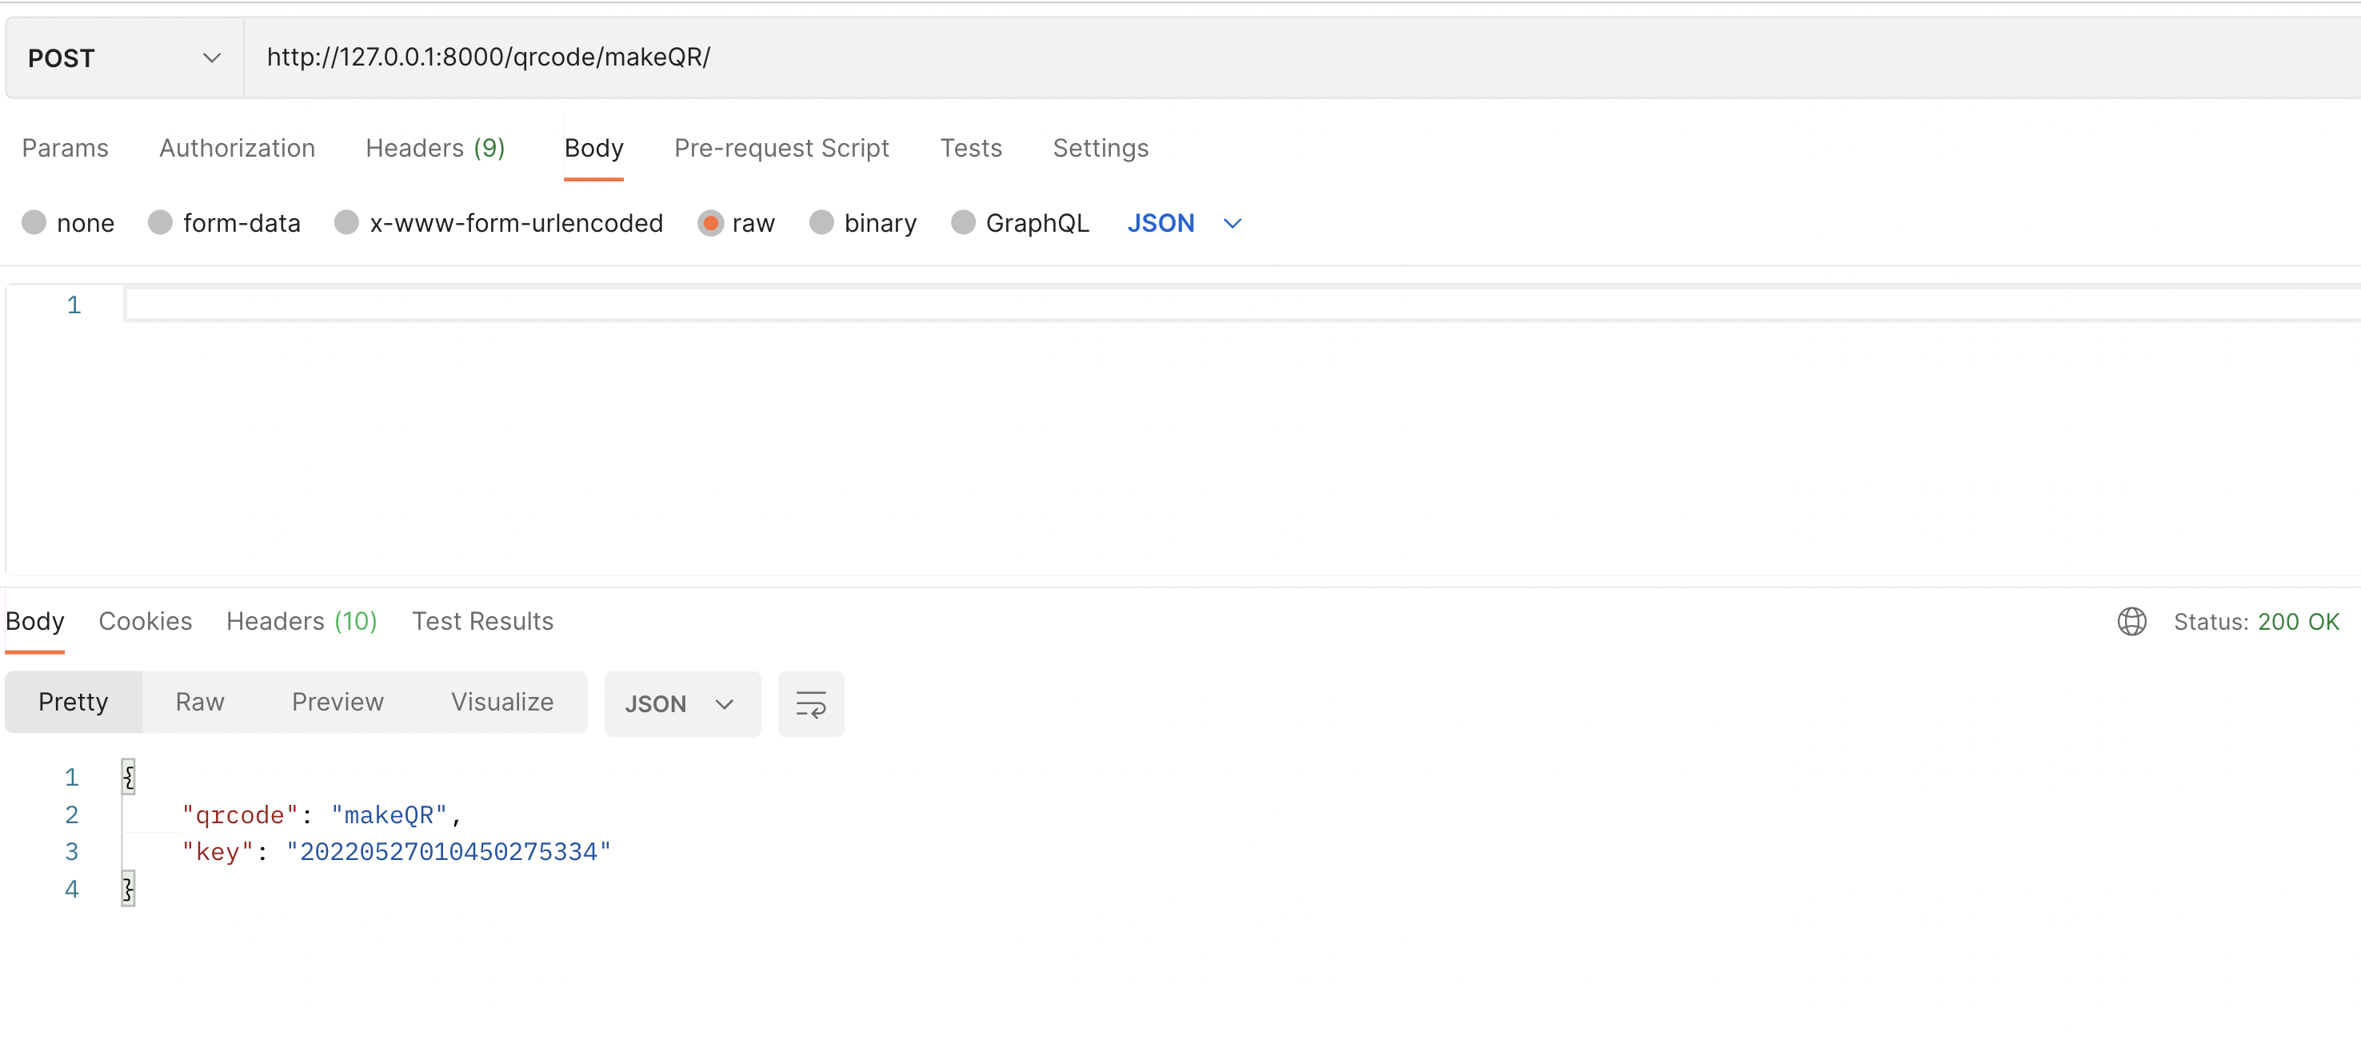Image resolution: width=2361 pixels, height=1063 pixels.
Task: Expand the blue JSON body format dropdown
Action: [x=1183, y=222]
